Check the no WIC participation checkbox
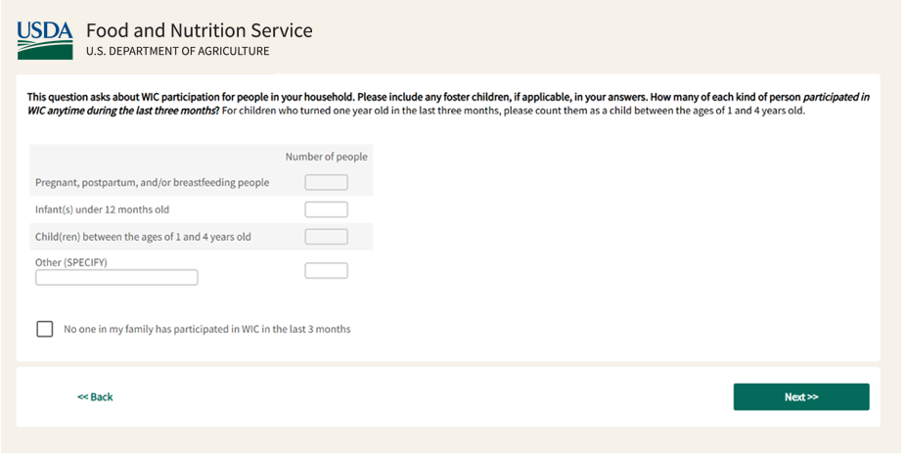905x457 pixels. (x=45, y=329)
